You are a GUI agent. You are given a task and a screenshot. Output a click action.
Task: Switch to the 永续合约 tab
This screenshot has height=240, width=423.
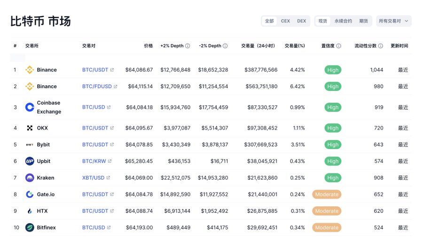(x=343, y=21)
